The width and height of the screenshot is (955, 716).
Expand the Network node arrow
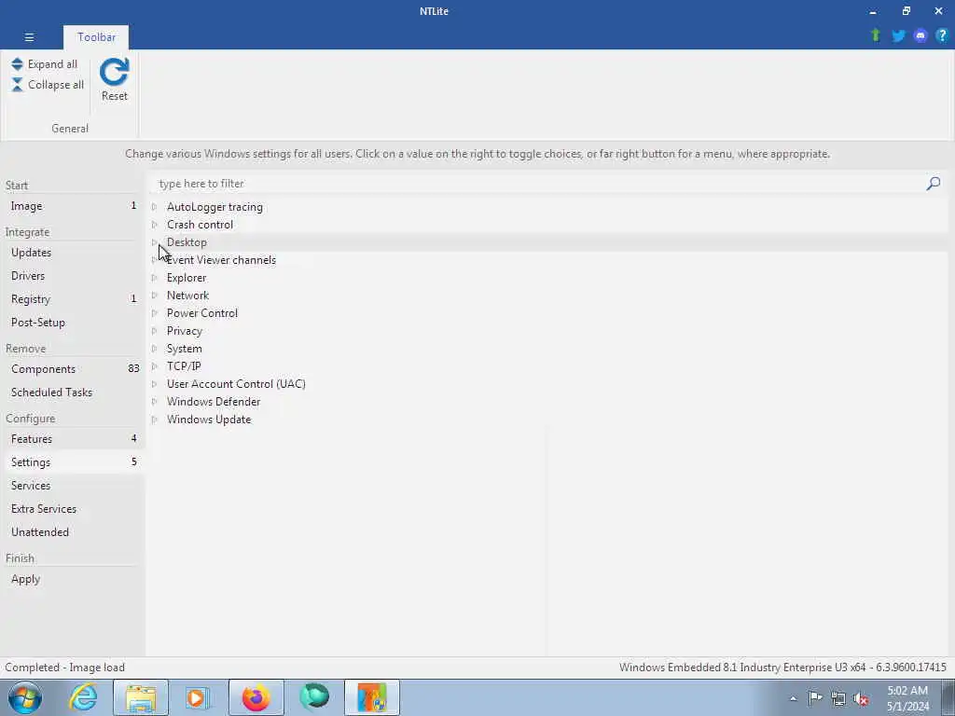(x=154, y=296)
